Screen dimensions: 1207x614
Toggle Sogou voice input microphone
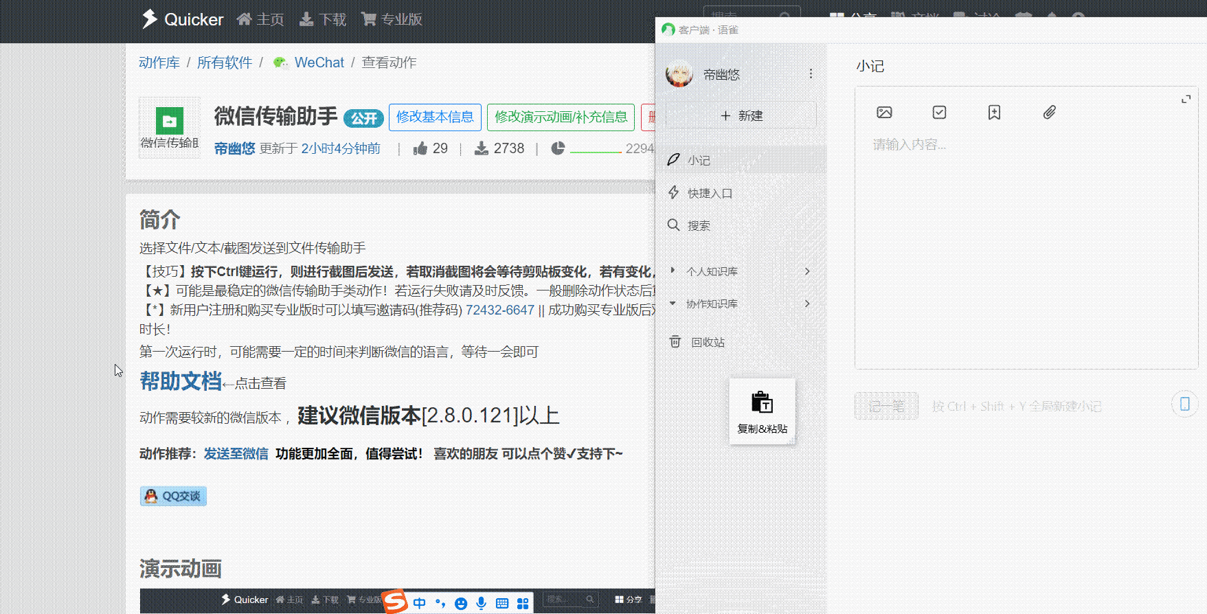click(482, 603)
